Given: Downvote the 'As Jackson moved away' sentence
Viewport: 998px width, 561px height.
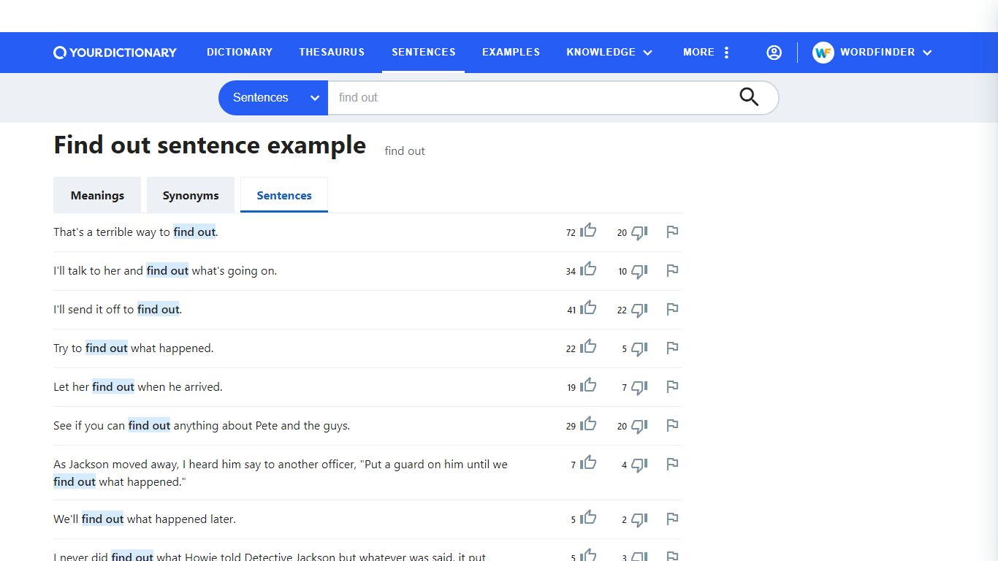Looking at the screenshot, I should 639,465.
